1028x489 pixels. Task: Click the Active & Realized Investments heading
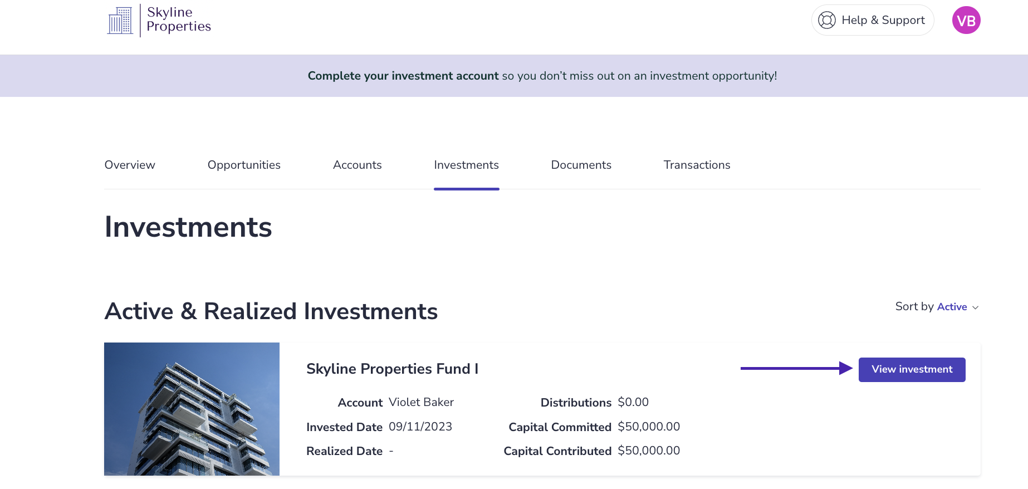point(271,311)
